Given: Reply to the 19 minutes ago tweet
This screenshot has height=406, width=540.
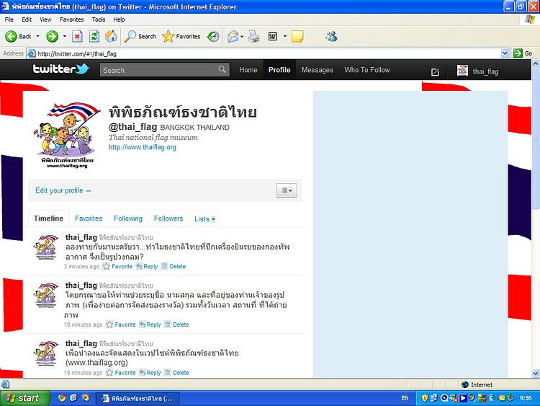Looking at the screenshot, I should point(150,373).
